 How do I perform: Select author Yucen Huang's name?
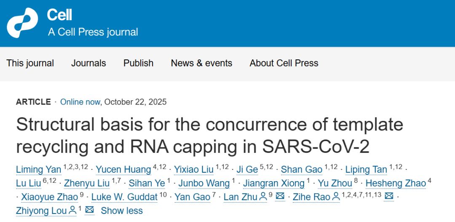click(123, 170)
